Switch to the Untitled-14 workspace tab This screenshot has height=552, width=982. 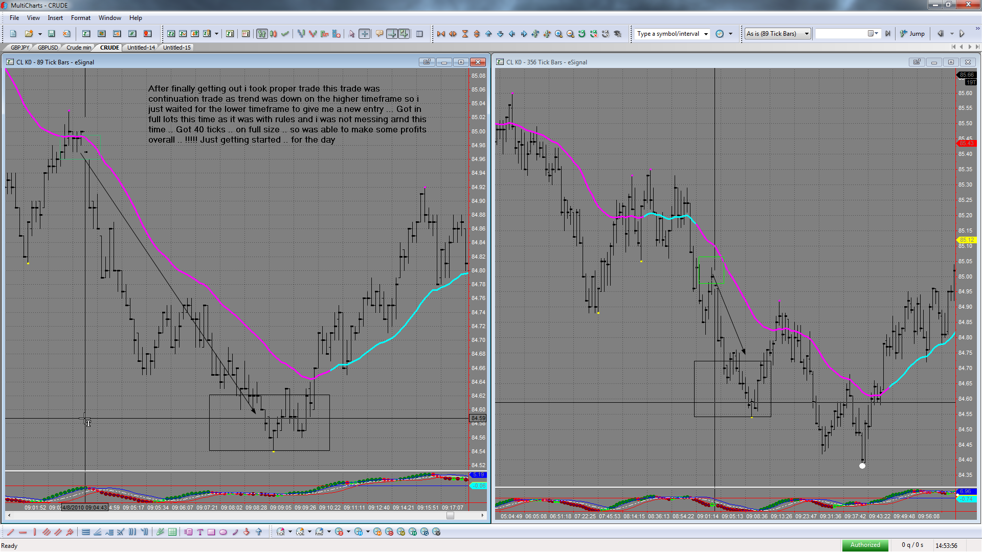[x=141, y=48]
